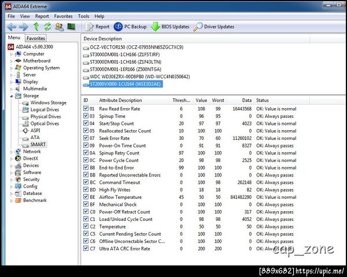Toggle the Power-On Time Count checkbox
347x277 pixels.
pos(86,145)
